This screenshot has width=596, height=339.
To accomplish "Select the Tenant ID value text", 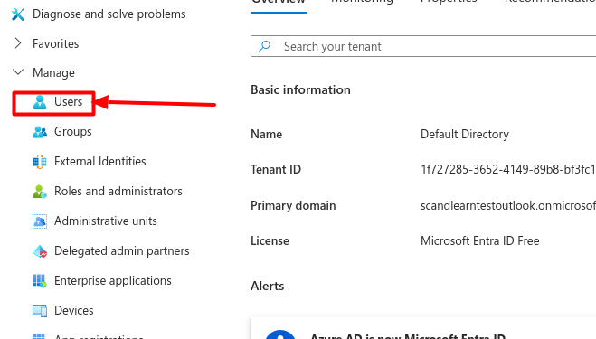I will click(x=507, y=170).
